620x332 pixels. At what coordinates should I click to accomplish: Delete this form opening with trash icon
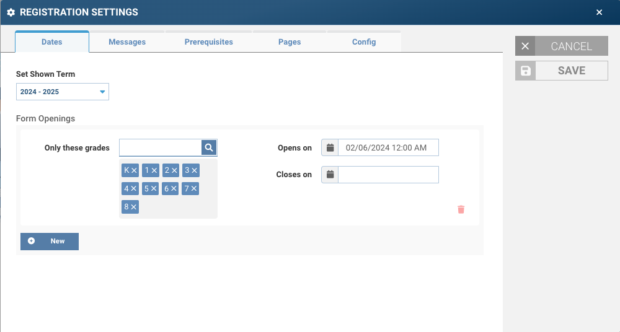pos(461,209)
